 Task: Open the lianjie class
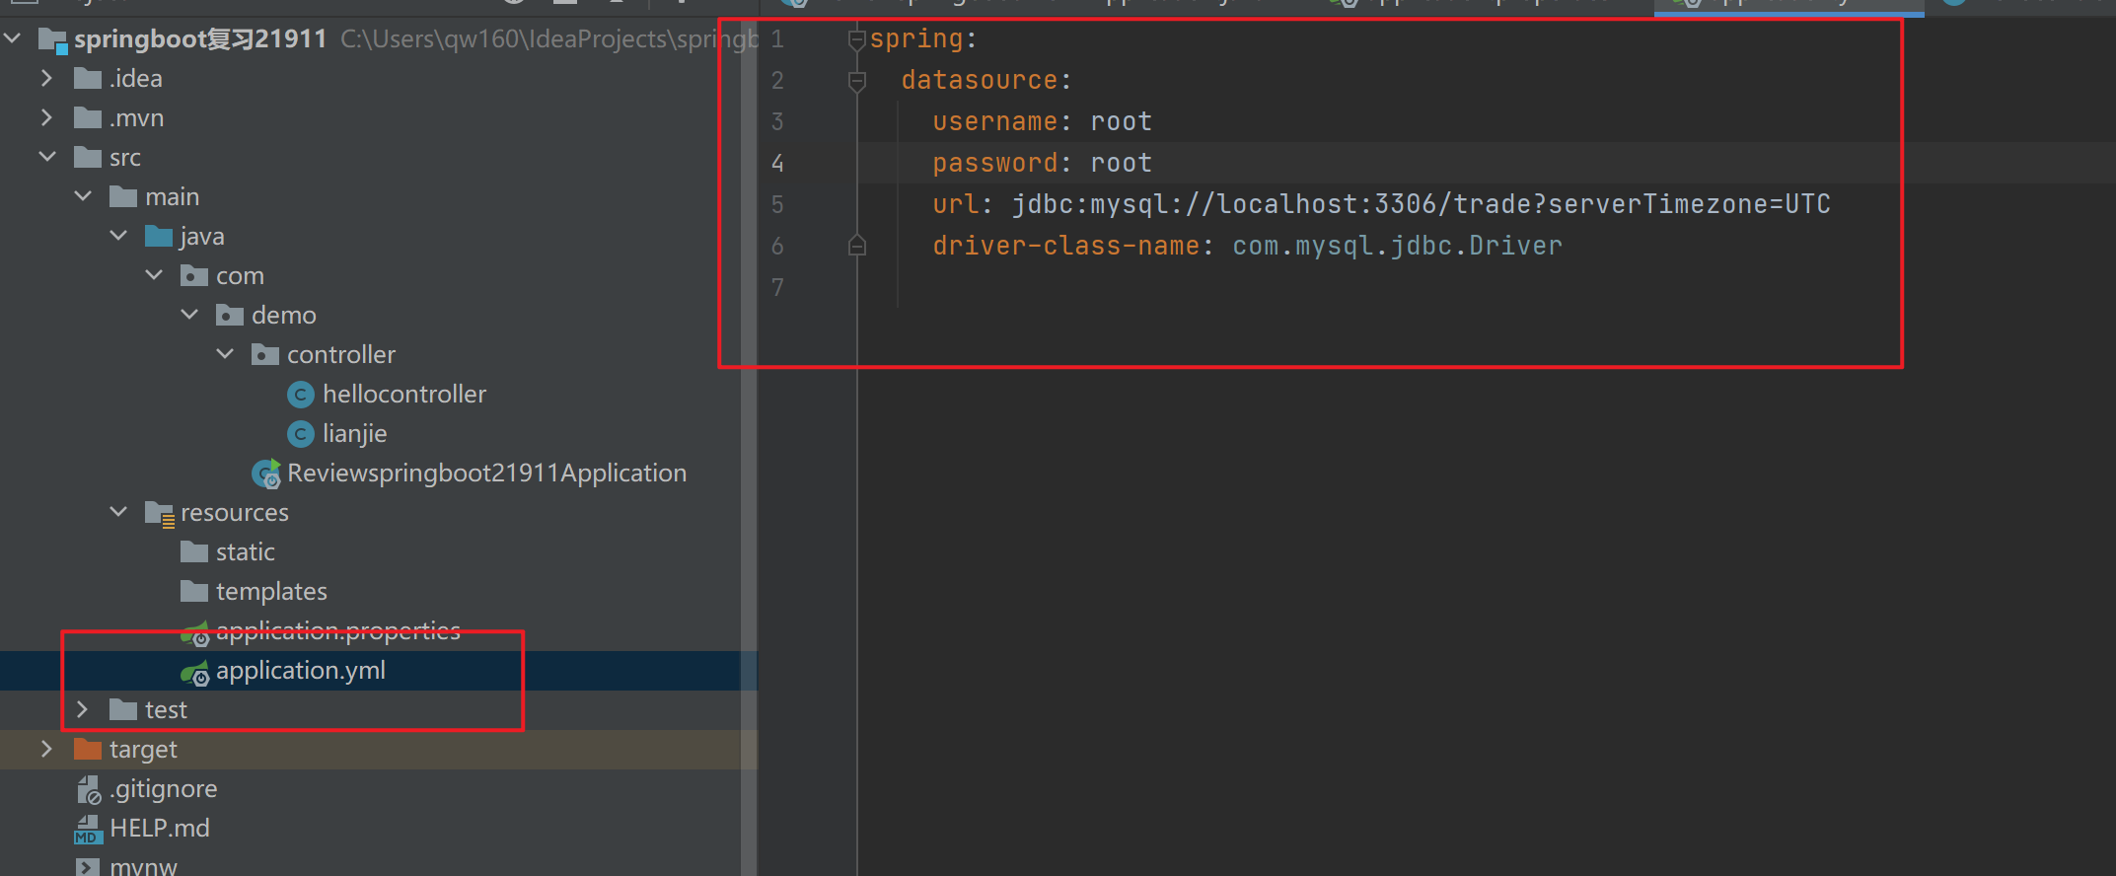point(354,433)
